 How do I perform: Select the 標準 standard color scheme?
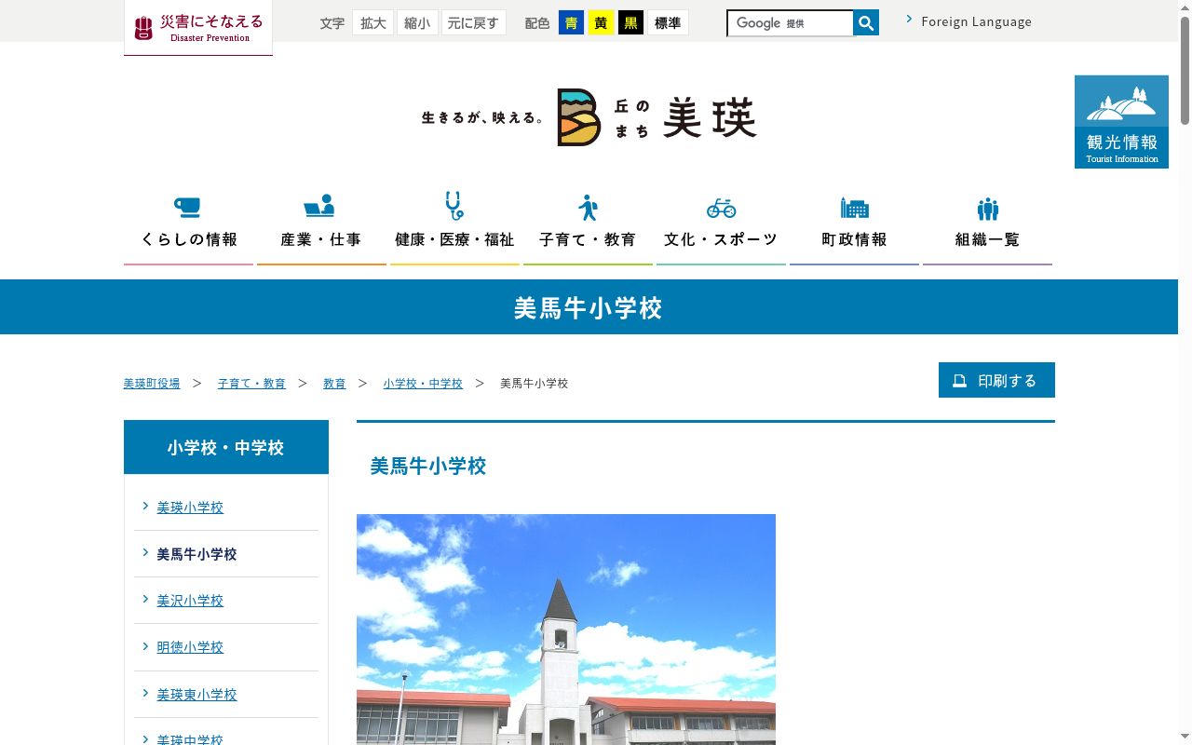point(668,23)
